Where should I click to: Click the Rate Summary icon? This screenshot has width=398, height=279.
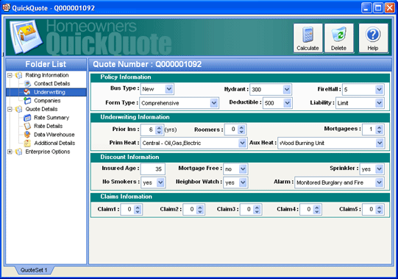27,118
